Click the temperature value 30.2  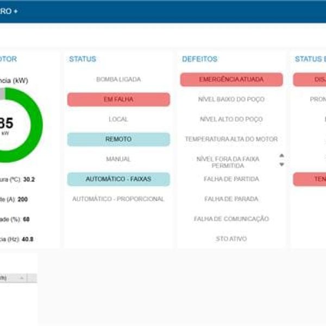click(29, 179)
